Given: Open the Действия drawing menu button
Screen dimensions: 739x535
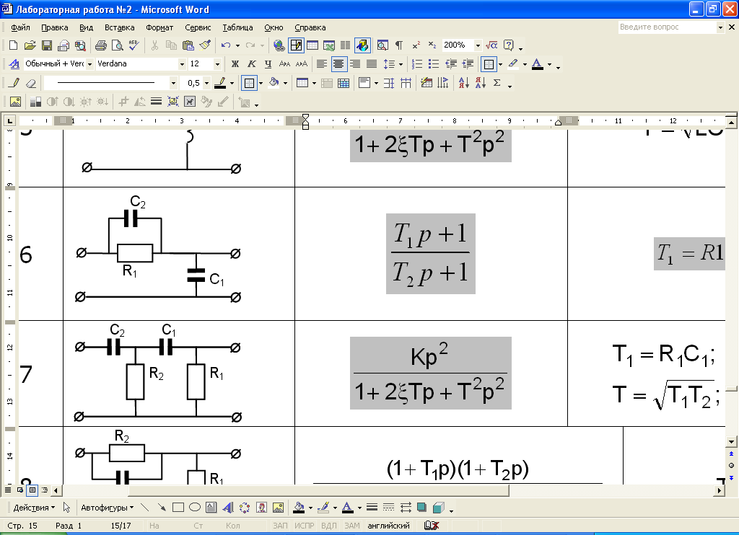Looking at the screenshot, I should pos(34,508).
